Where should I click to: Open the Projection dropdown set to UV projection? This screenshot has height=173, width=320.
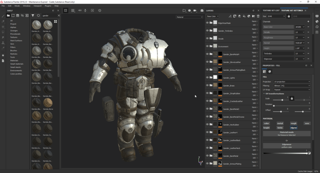click(292, 81)
